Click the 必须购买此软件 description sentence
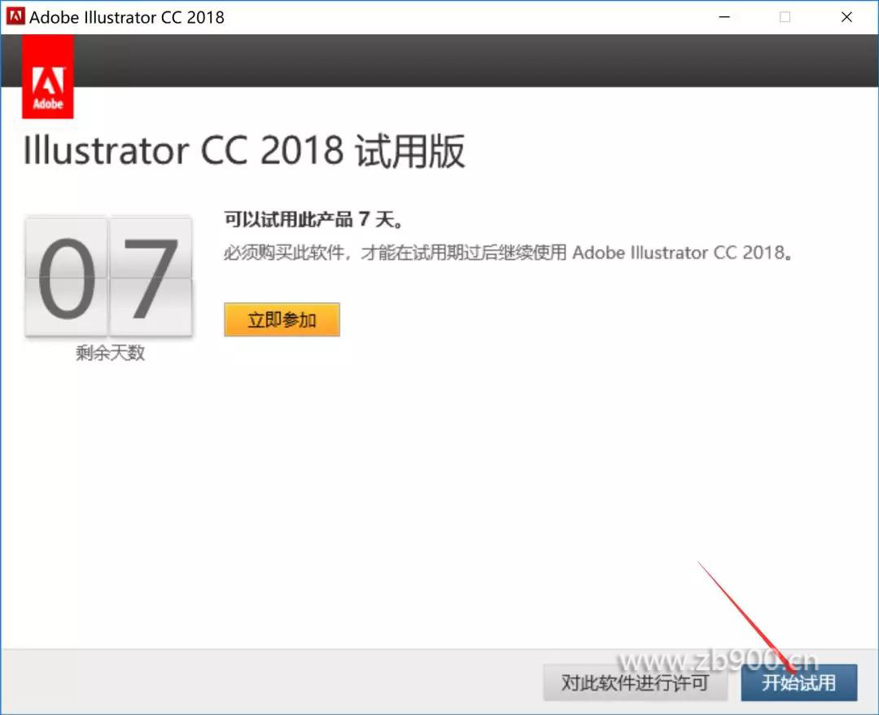Screen dimensions: 879x715 coord(508,252)
